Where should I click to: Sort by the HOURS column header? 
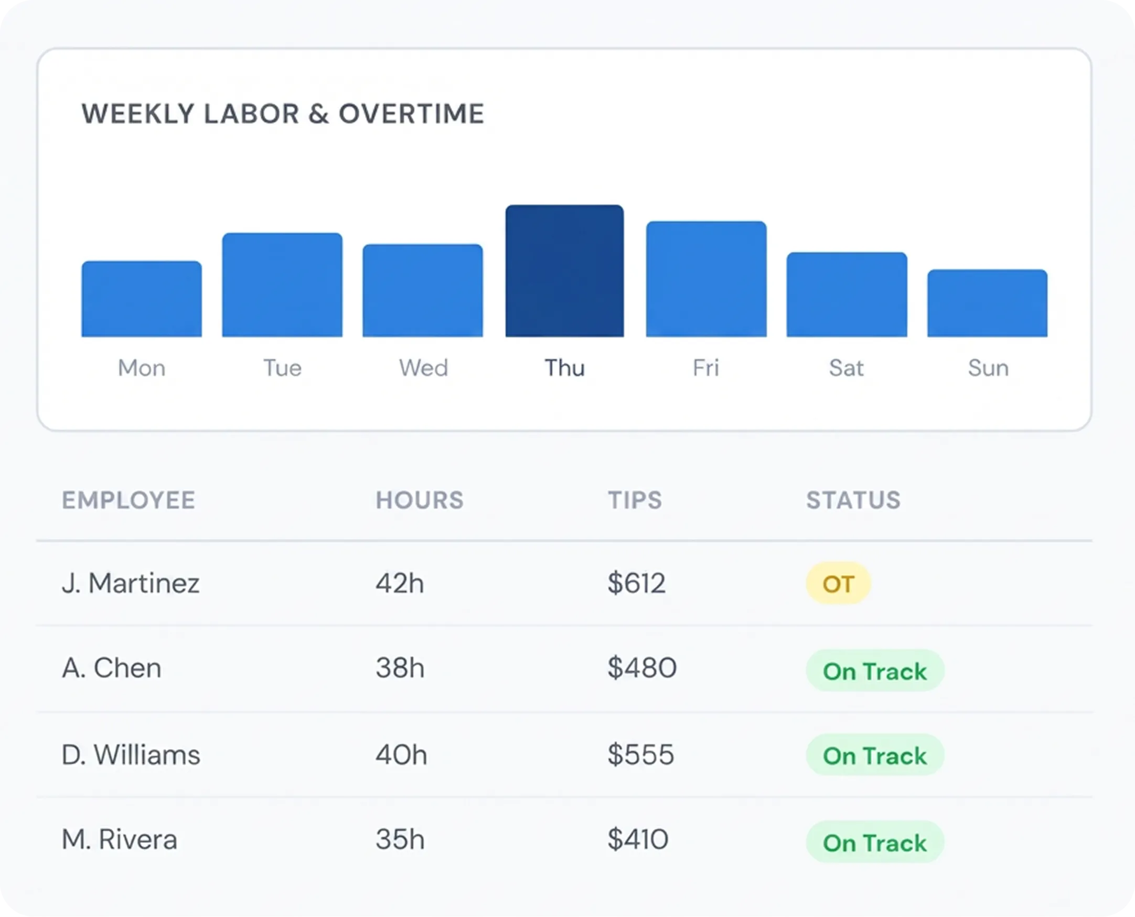pos(420,500)
